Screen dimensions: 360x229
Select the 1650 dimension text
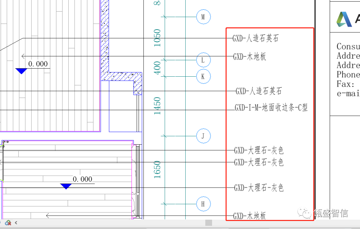tap(157, 170)
